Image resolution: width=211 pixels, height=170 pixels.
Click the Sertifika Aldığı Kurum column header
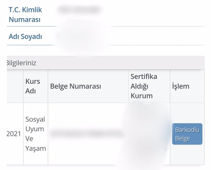[x=144, y=86]
